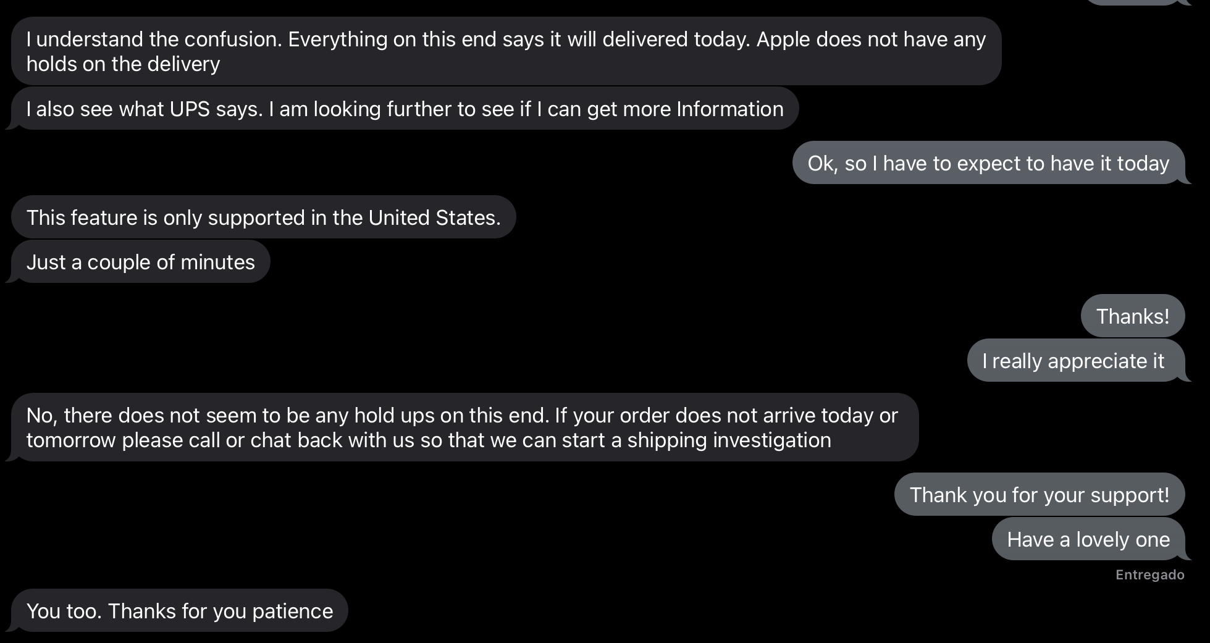1210x643 pixels.
Task: Click the "Ok, so I have to expect" reply
Action: 988,163
